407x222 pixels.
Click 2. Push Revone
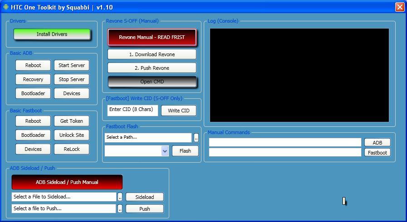(152, 68)
